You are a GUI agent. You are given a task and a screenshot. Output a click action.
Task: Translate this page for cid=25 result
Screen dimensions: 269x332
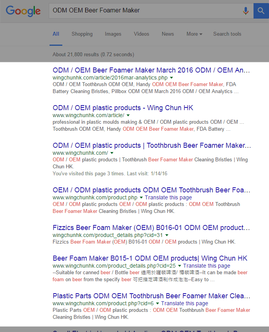pos(207,266)
